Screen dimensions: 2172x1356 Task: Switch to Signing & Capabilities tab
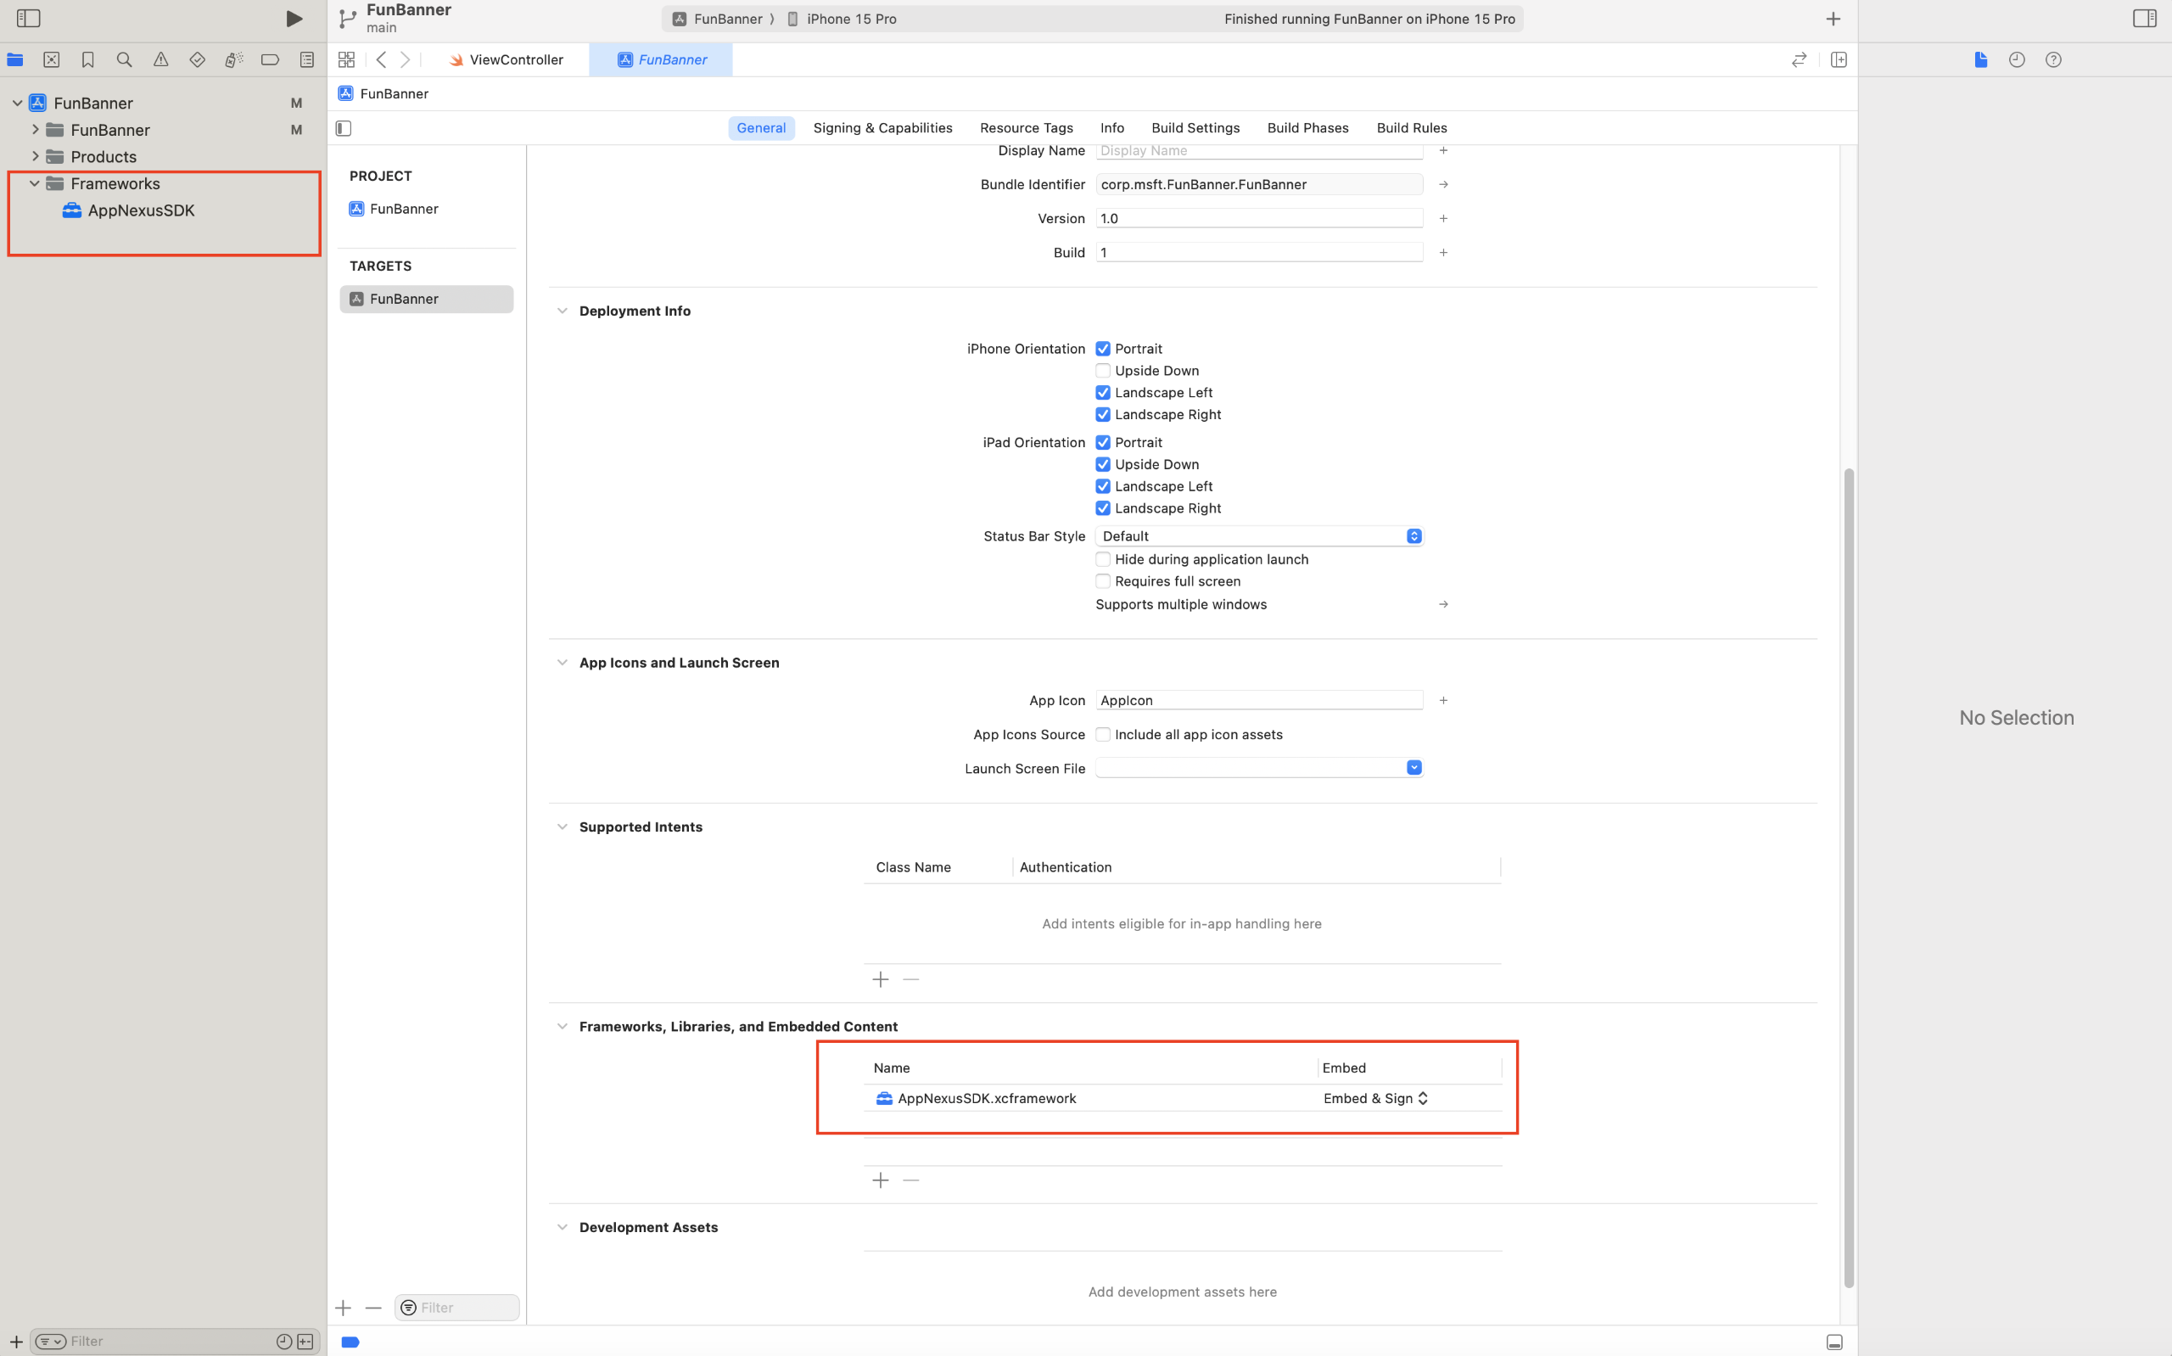pos(882,127)
